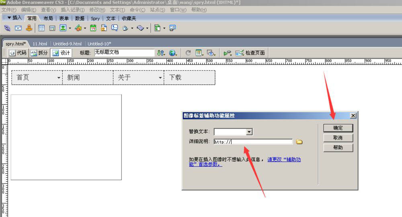Click the 帮助 button in dialog
This screenshot has height=217, width=402.
[338, 148]
